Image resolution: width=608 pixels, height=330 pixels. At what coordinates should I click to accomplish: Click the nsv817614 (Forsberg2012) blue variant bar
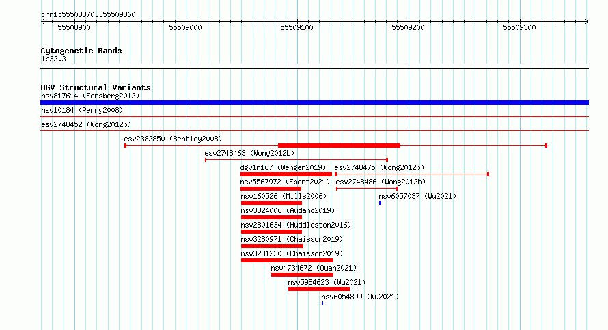[314, 102]
